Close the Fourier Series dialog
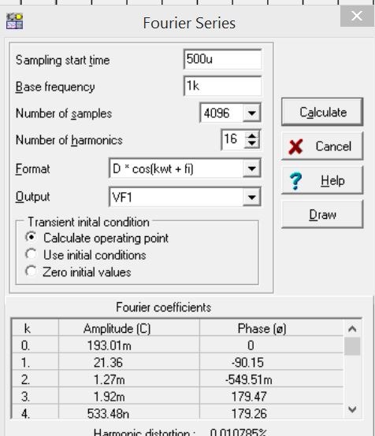Screen dimensions: 375x436 [357, 16]
